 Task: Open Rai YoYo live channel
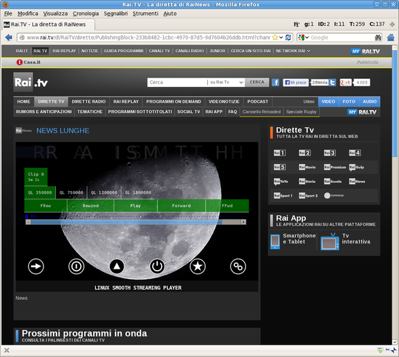[281, 182]
